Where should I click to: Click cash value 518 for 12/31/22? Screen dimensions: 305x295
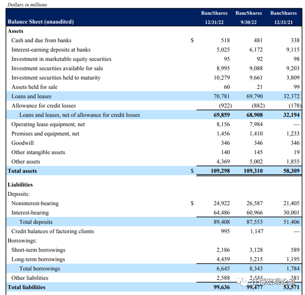coord(225,40)
